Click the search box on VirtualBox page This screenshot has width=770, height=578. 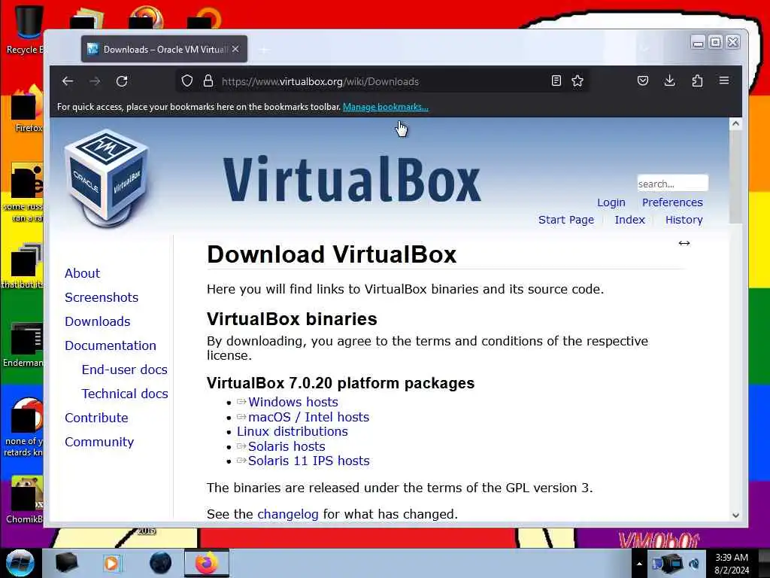[x=672, y=184]
